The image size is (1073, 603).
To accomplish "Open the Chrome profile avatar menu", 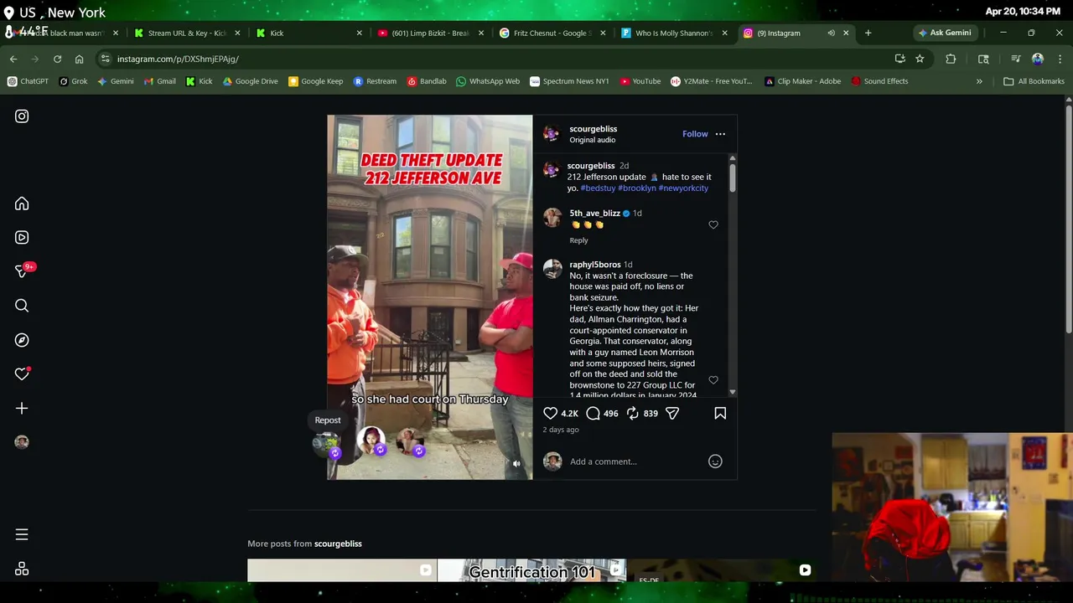I will pyautogui.click(x=1038, y=59).
